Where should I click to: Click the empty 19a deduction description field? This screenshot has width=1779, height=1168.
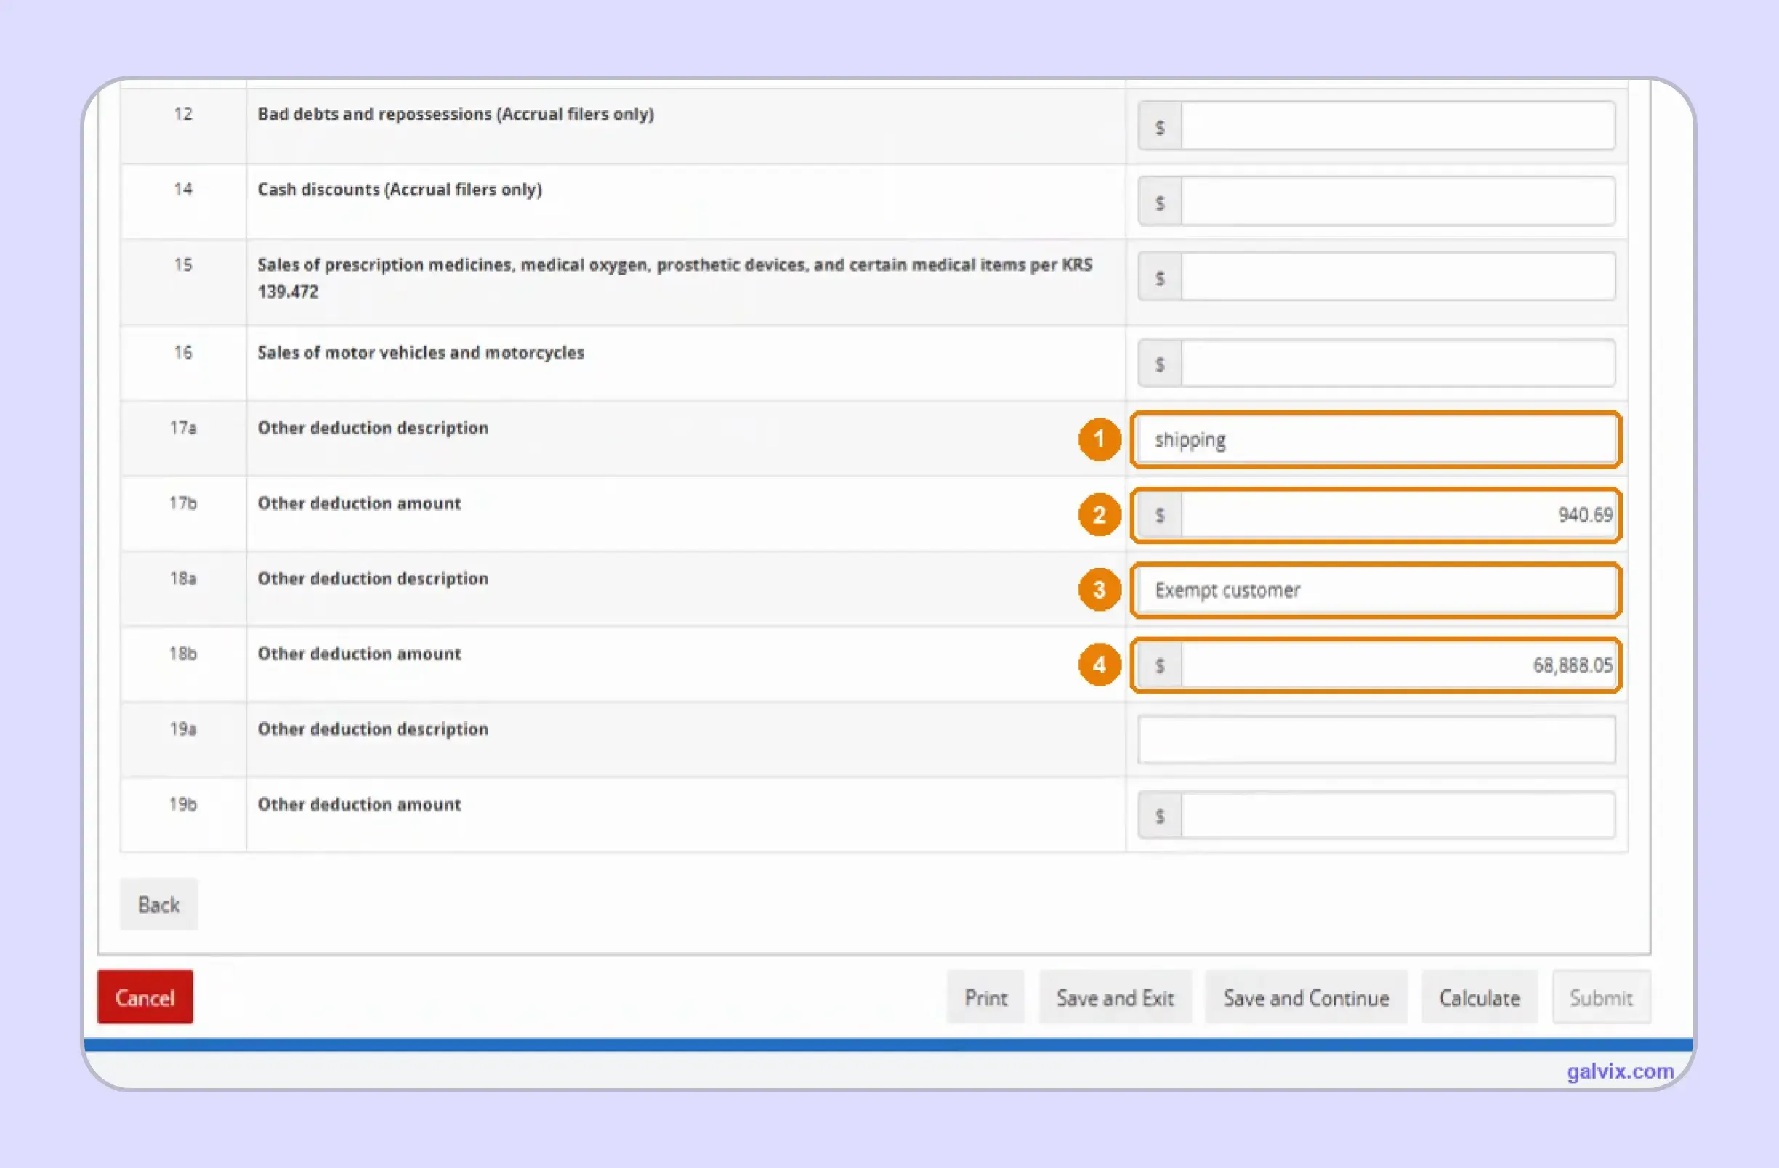tap(1376, 740)
